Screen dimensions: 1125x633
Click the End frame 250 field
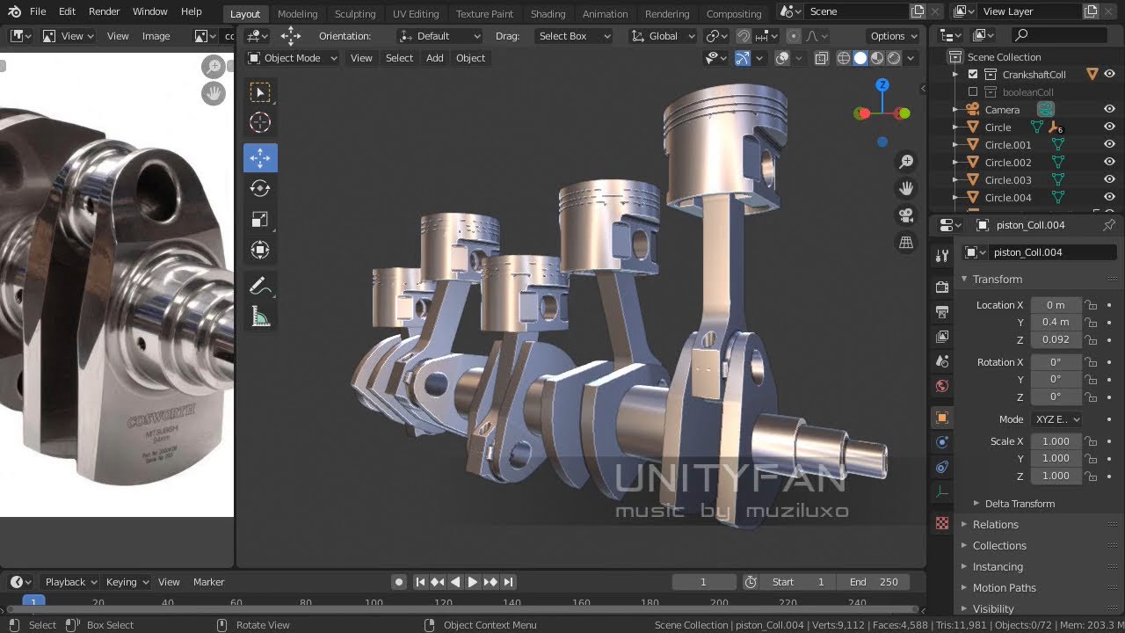point(874,582)
